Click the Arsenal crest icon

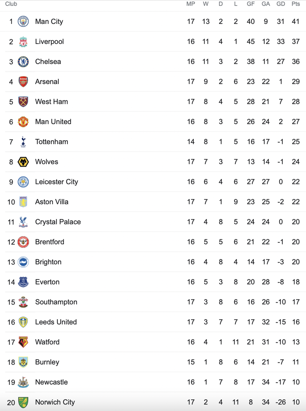[23, 82]
